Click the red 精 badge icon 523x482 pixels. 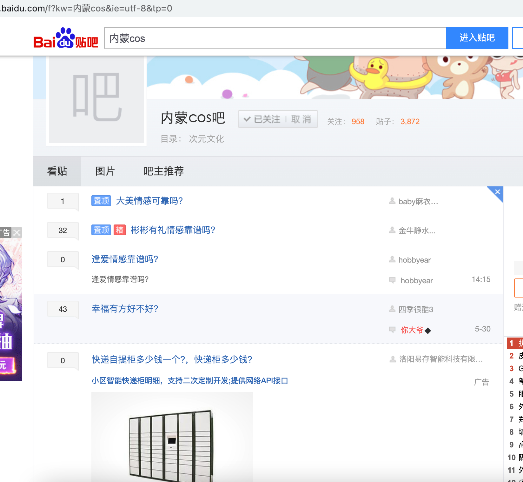[120, 230]
